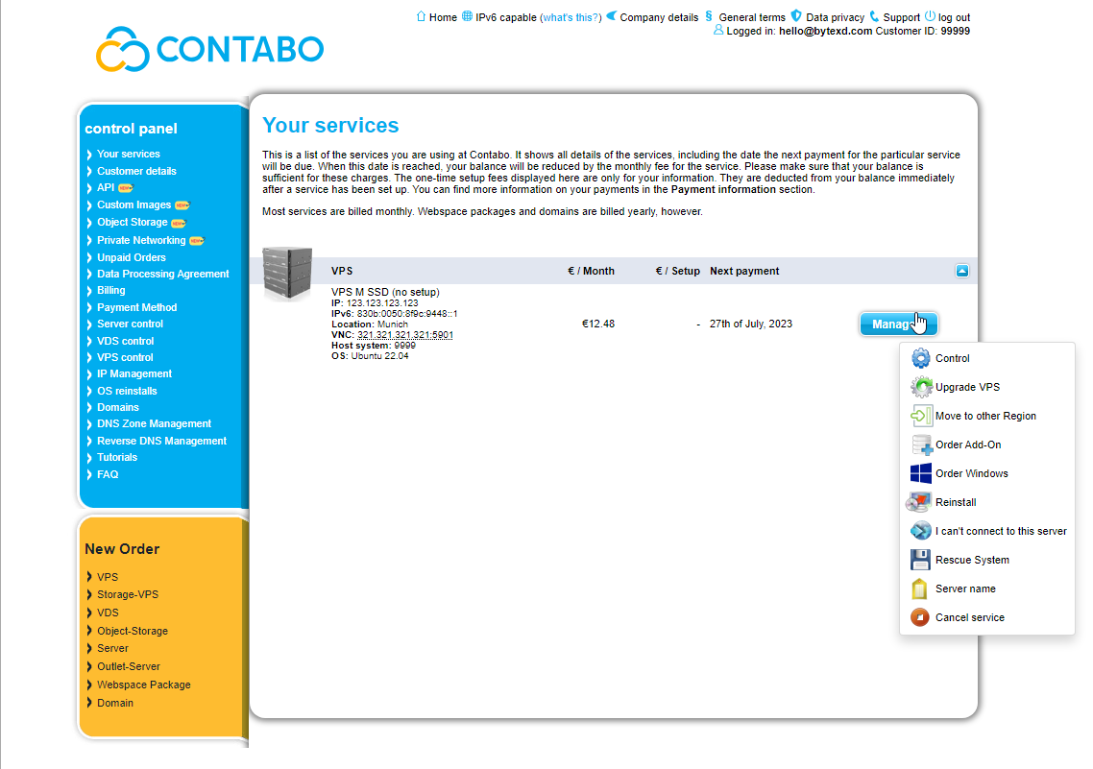Image resolution: width=1093 pixels, height=769 pixels.
Task: Open DNS Zone Management page
Action: (x=154, y=423)
